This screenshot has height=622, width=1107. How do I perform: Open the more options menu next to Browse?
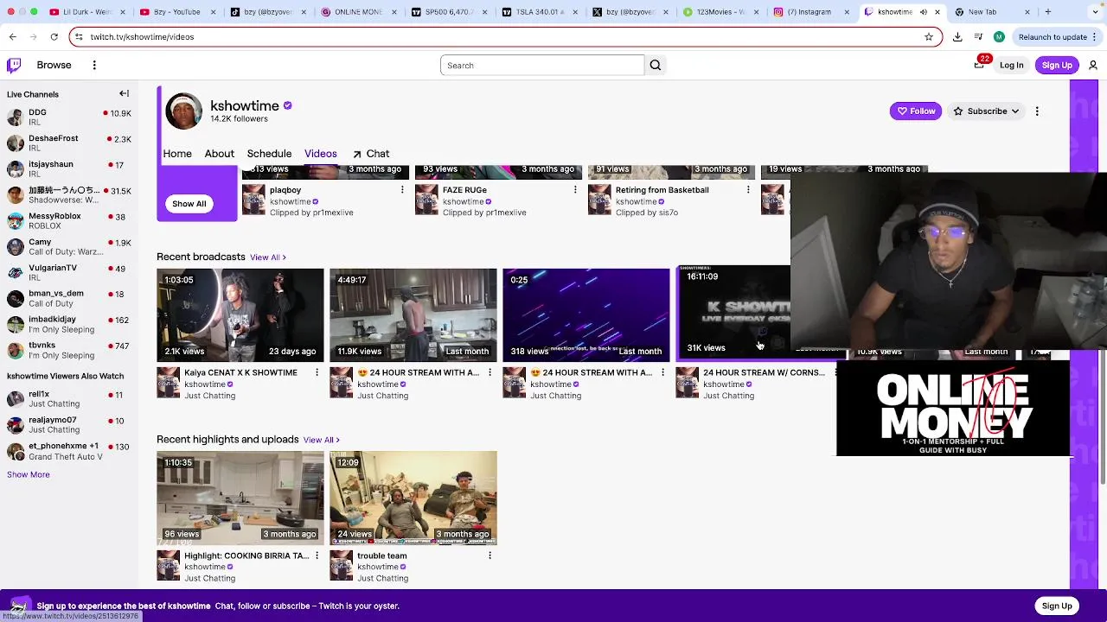(94, 65)
